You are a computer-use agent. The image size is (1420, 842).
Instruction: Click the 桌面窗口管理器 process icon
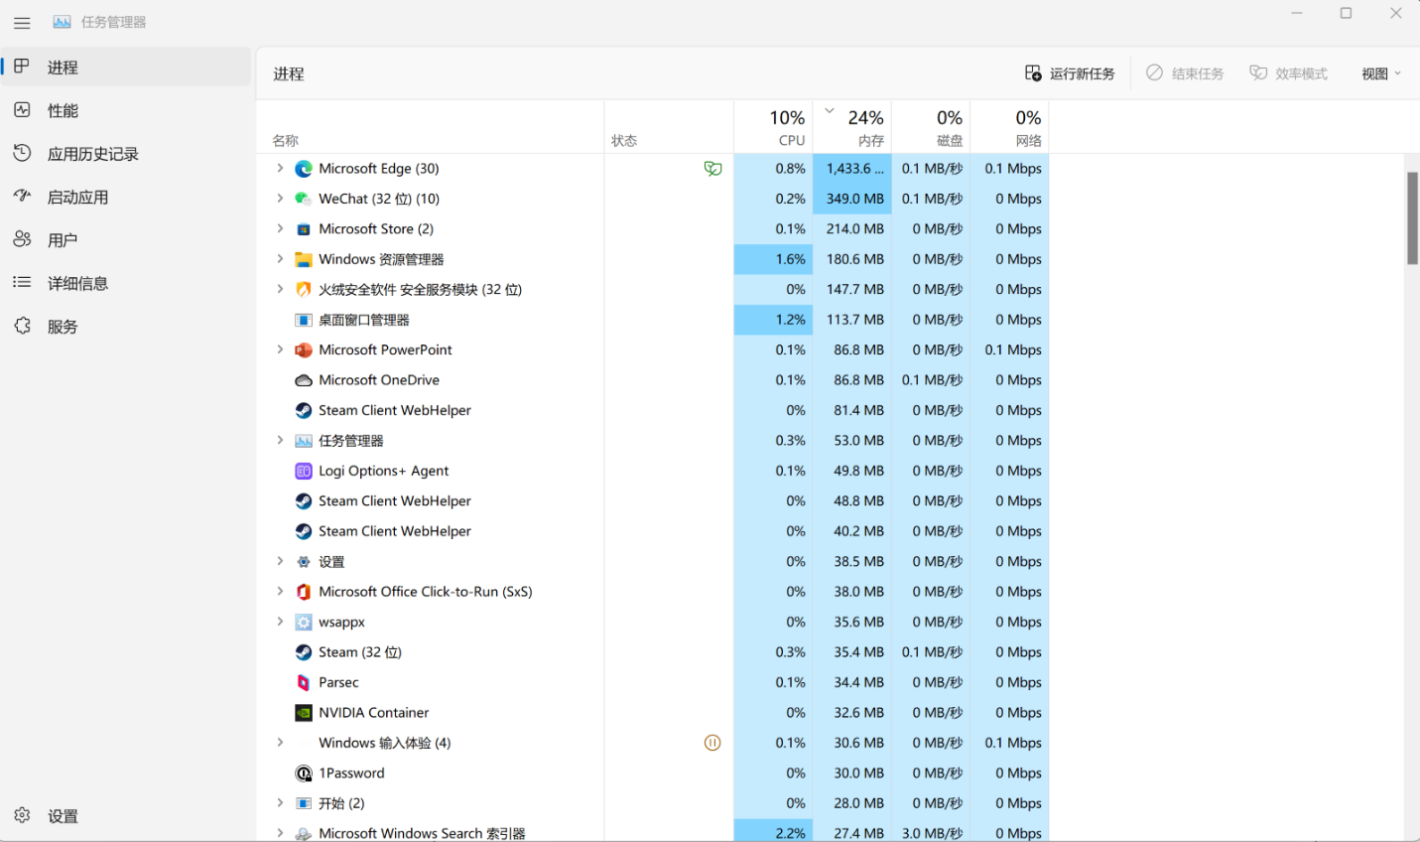click(x=304, y=320)
